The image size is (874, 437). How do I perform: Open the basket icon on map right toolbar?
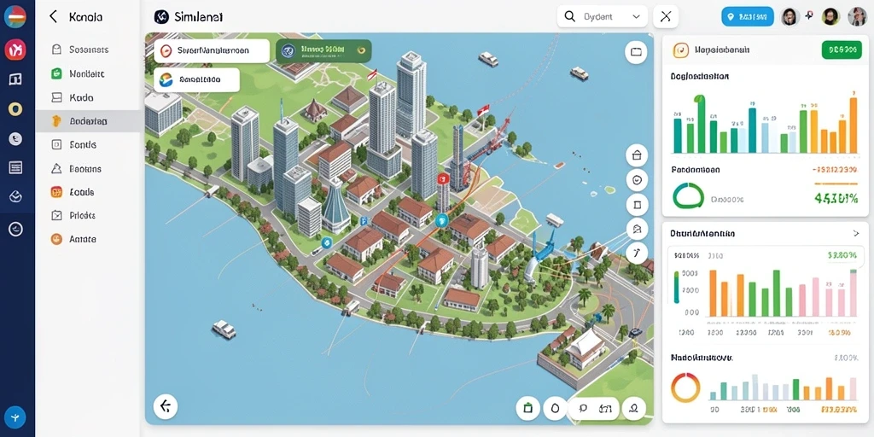pyautogui.click(x=637, y=156)
